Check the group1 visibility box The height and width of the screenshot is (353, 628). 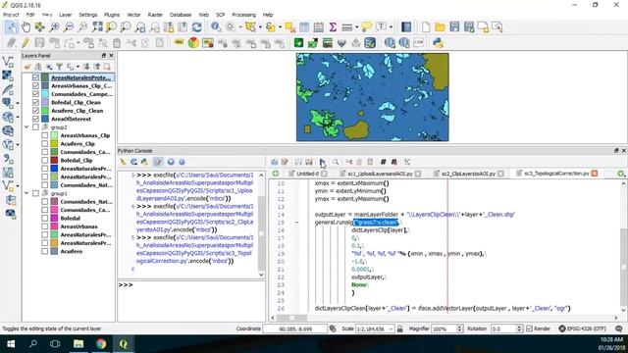click(35, 193)
